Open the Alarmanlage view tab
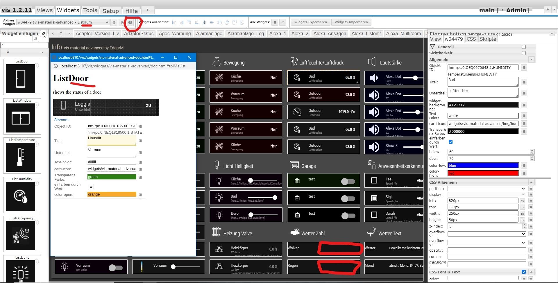This screenshot has height=283, width=558. (x=209, y=34)
